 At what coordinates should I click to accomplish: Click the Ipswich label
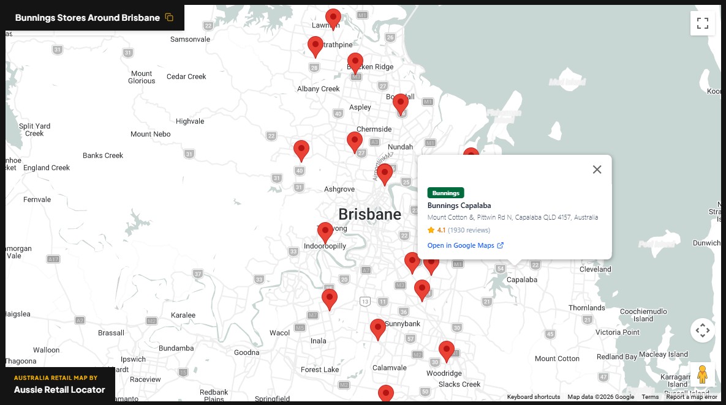coord(133,359)
